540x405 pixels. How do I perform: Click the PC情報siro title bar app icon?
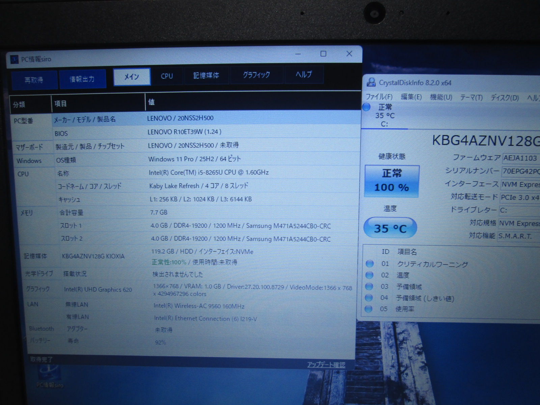pyautogui.click(x=15, y=60)
